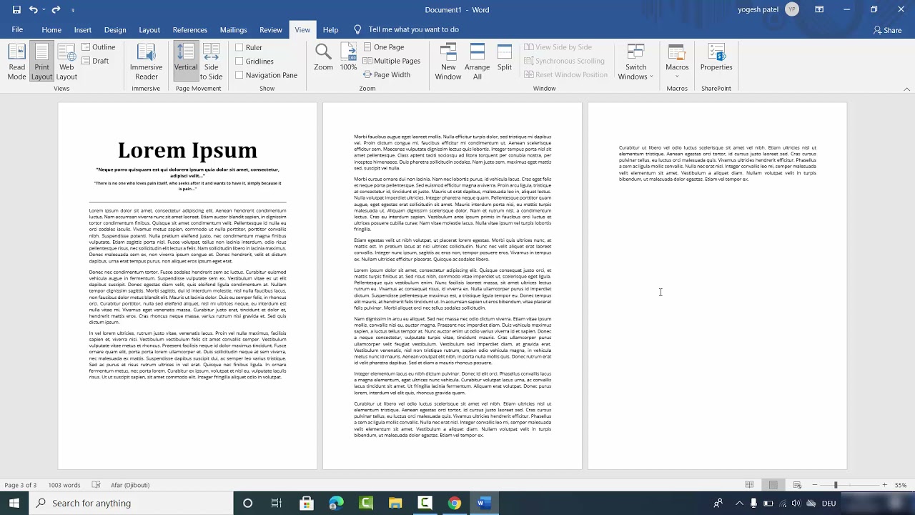Open Task View in taskbar
Viewport: 915px width, 515px height.
pyautogui.click(x=277, y=503)
